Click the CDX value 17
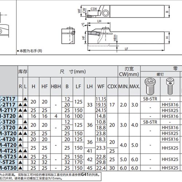This screenshot has width=182, height=182. click(112, 105)
